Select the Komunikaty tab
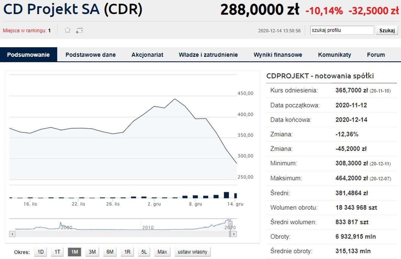 point(334,55)
